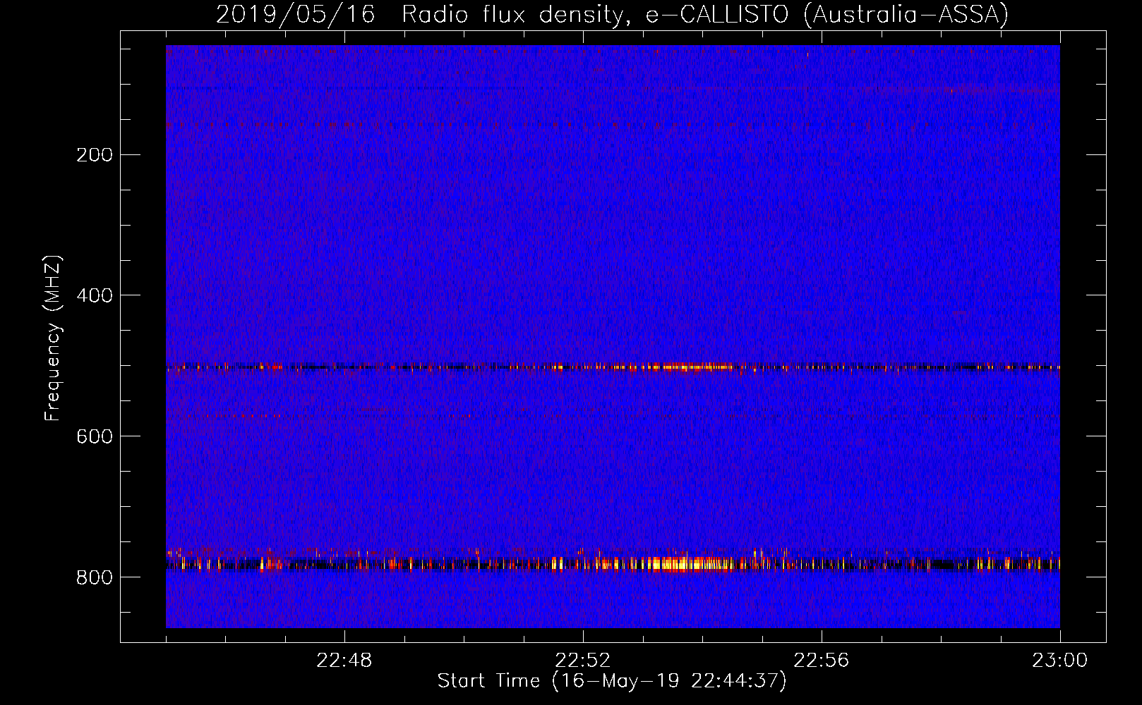This screenshot has width=1142, height=705.
Task: Click the 200 frequency axis label
Action: pos(95,155)
